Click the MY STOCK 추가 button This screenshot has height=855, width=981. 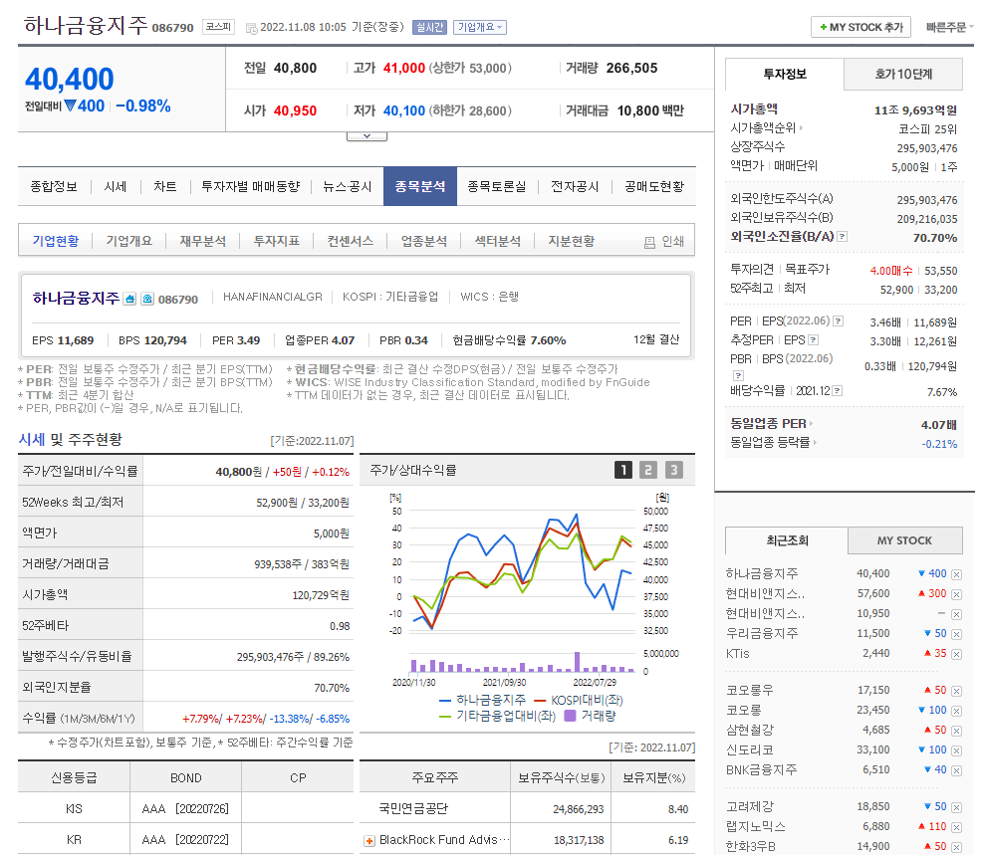tap(860, 27)
